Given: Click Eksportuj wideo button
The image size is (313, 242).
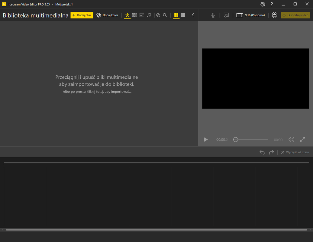Looking at the screenshot, I should 295,15.
